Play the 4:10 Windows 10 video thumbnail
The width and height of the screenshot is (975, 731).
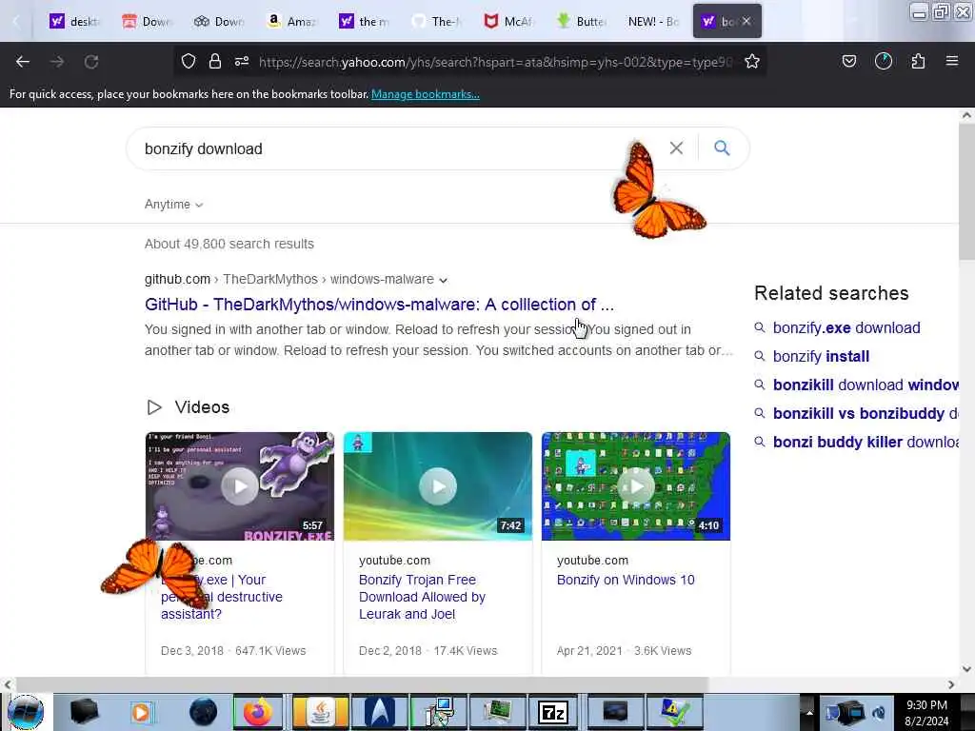[635, 486]
